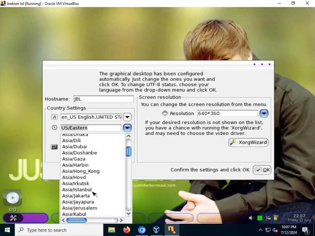The width and height of the screenshot is (315, 236).
Task: Click the language A icon
Action: pos(54,117)
